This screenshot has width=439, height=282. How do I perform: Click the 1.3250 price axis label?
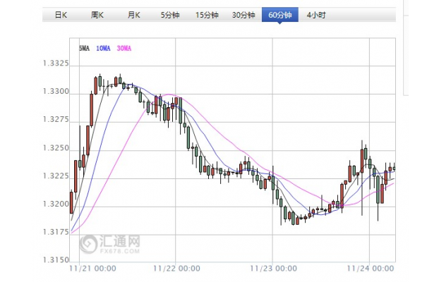(56, 148)
